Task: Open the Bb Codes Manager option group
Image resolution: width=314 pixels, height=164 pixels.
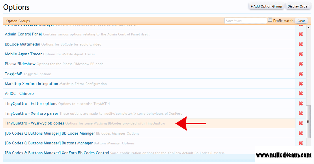Action: coord(50,133)
